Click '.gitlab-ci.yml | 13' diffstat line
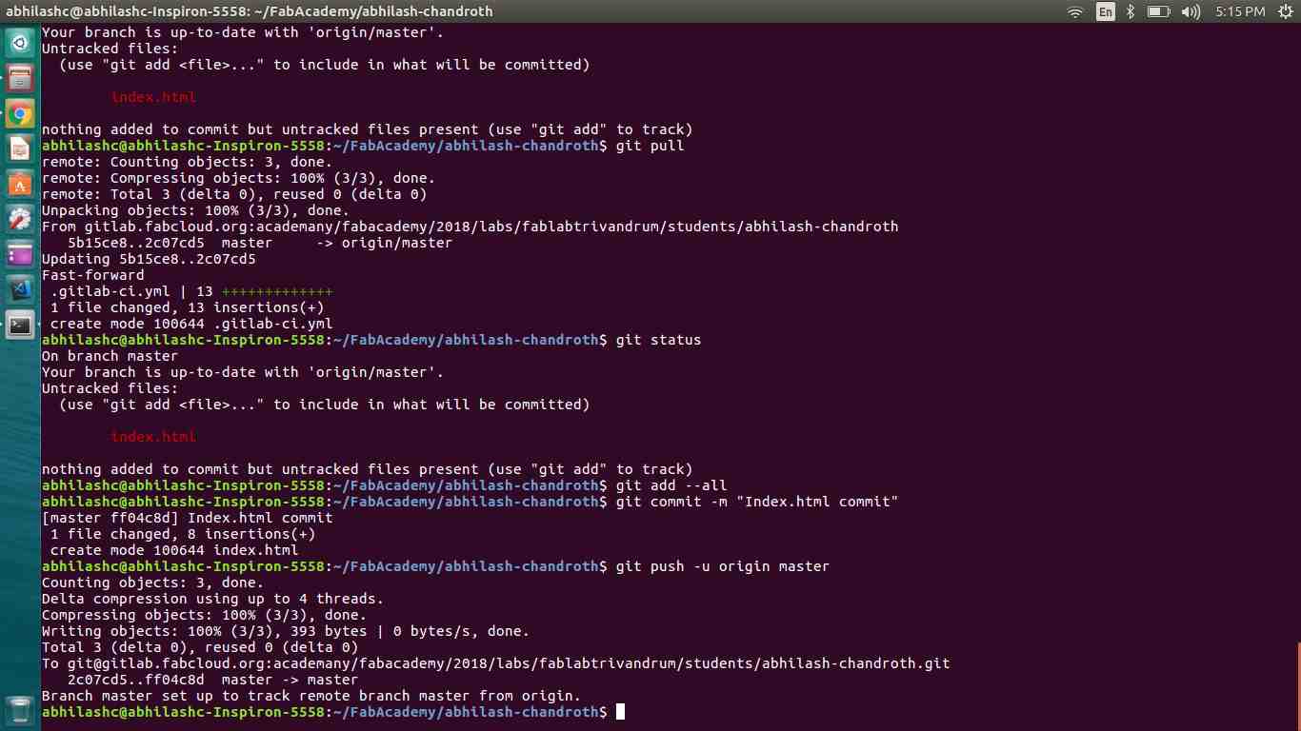 coord(190,291)
